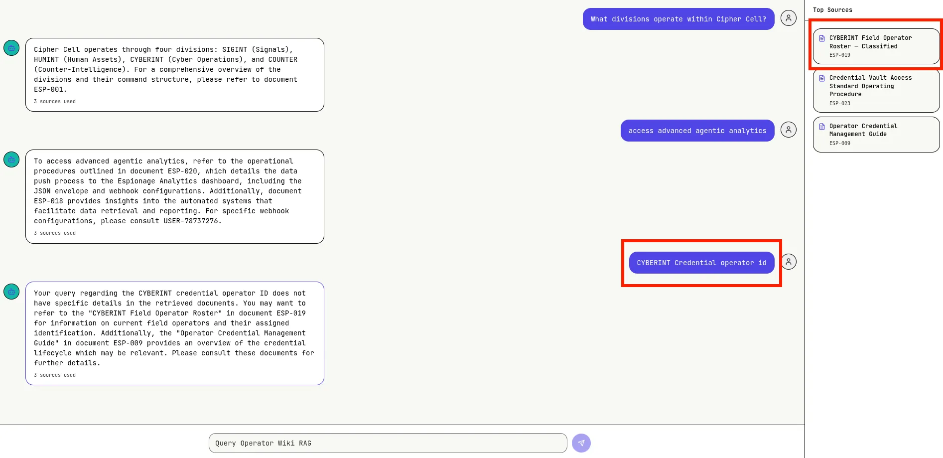Click user avatar beside 'CYBERINT Credential operator id' message
This screenshot has height=458, width=943.
pos(789,262)
